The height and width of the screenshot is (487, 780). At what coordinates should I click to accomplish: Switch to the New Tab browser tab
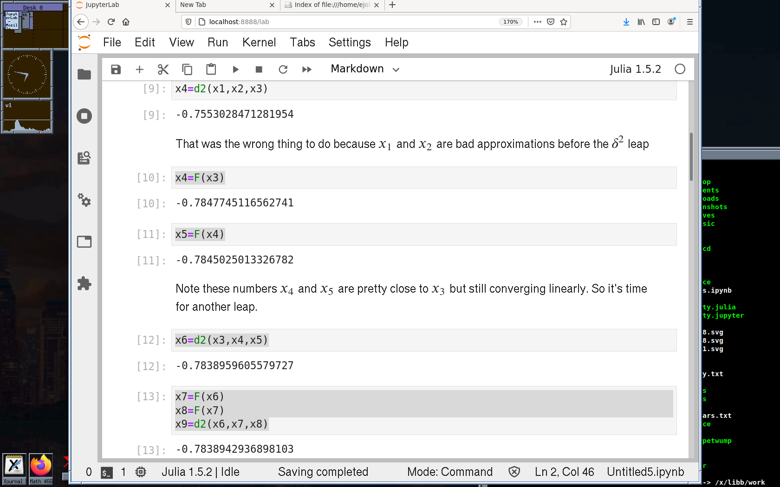point(222,5)
